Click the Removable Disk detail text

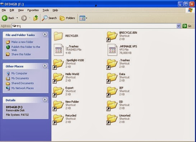pos(15,110)
